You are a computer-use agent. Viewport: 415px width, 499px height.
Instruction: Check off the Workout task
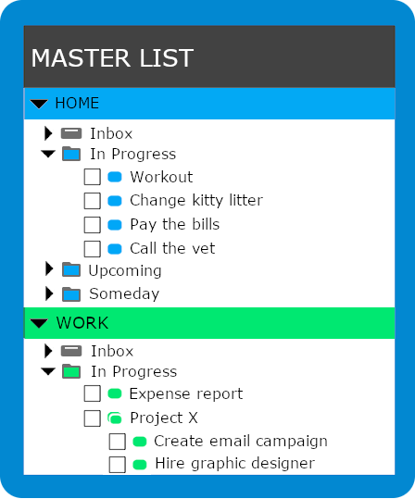(x=93, y=177)
